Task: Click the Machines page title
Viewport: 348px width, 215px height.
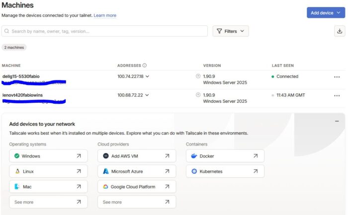Action: [17, 5]
